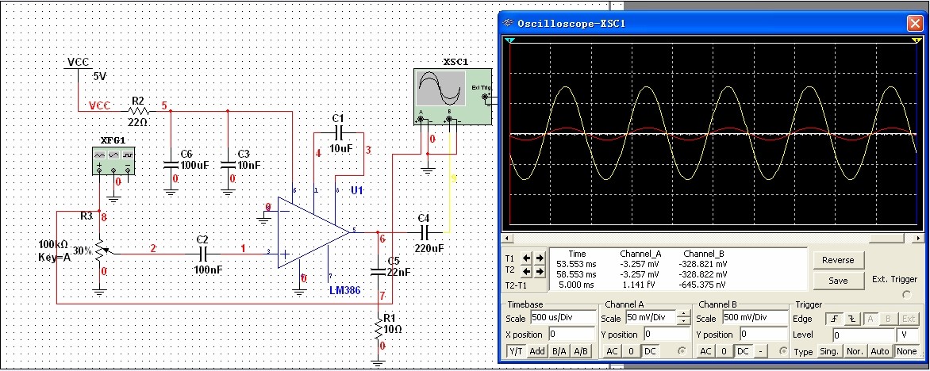Select capacitor C5 22nF
Viewport: 930px width, 371px height.
[379, 271]
